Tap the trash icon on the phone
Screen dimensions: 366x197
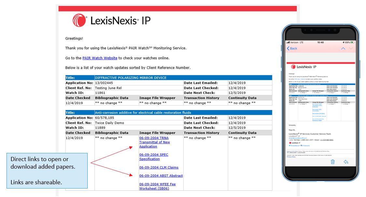tap(332, 162)
